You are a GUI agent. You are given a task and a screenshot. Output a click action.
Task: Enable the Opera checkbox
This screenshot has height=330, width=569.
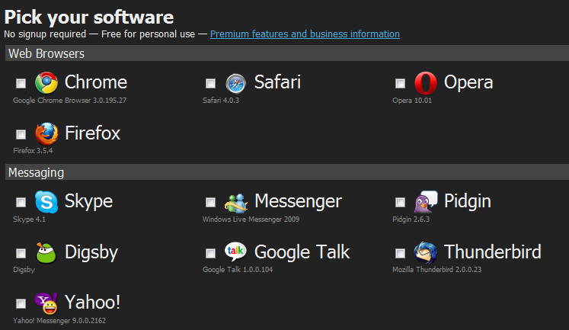point(400,84)
